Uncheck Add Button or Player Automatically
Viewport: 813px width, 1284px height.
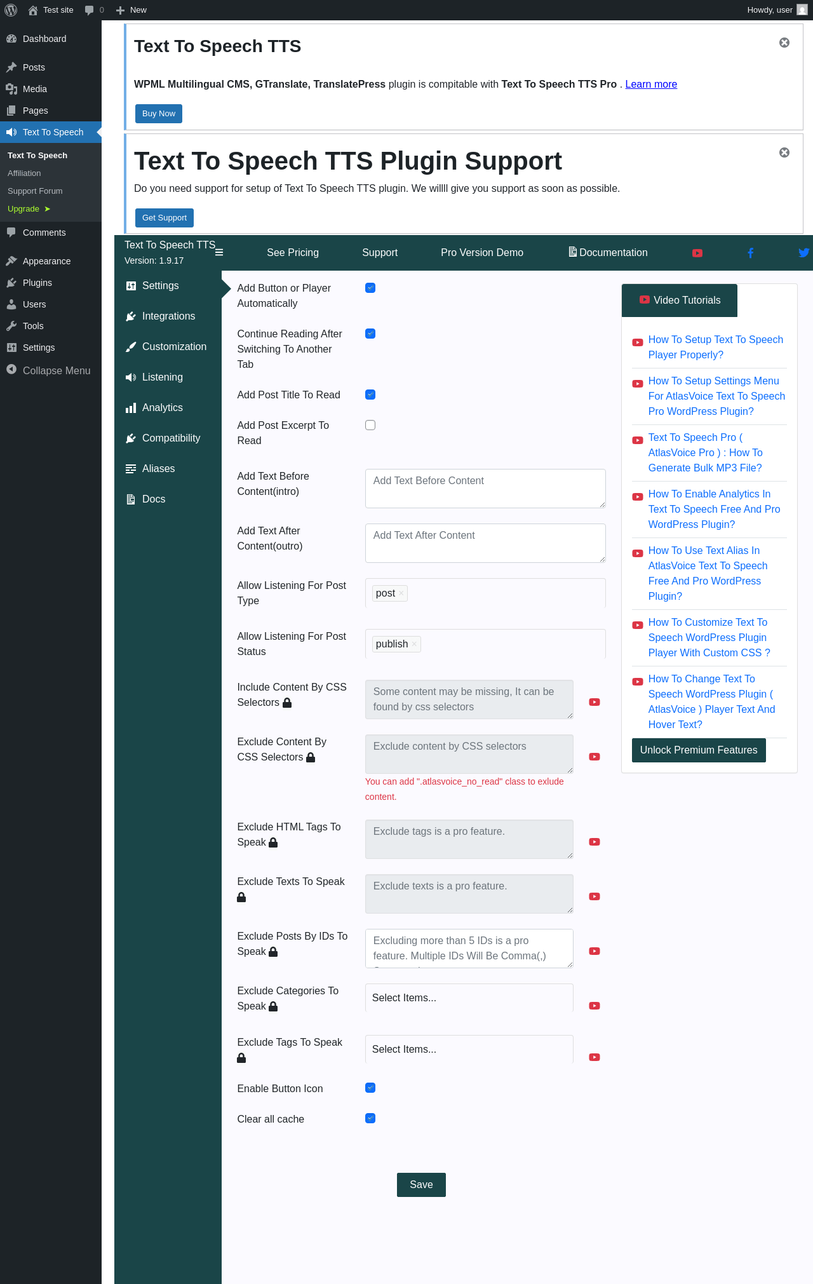point(370,288)
